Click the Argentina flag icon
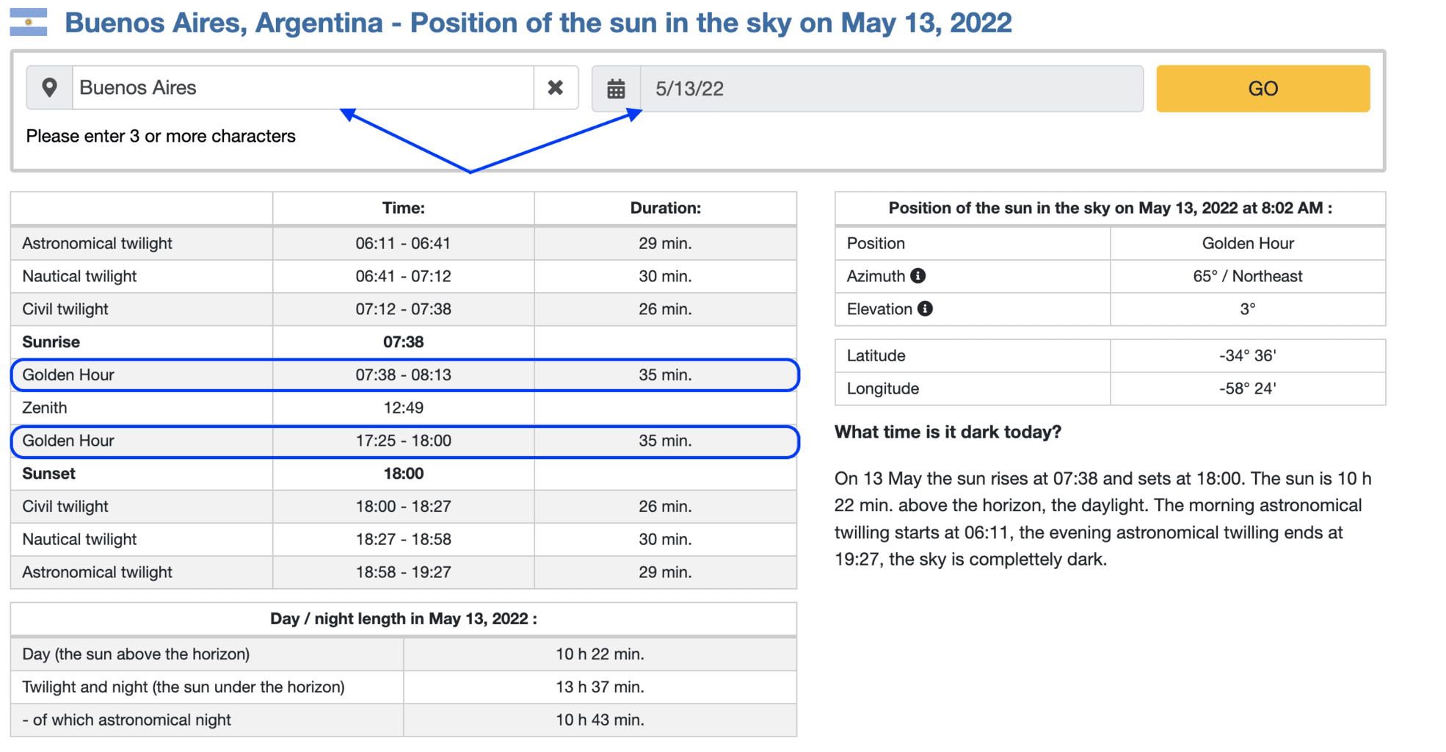This screenshot has height=752, width=1446. (x=29, y=22)
